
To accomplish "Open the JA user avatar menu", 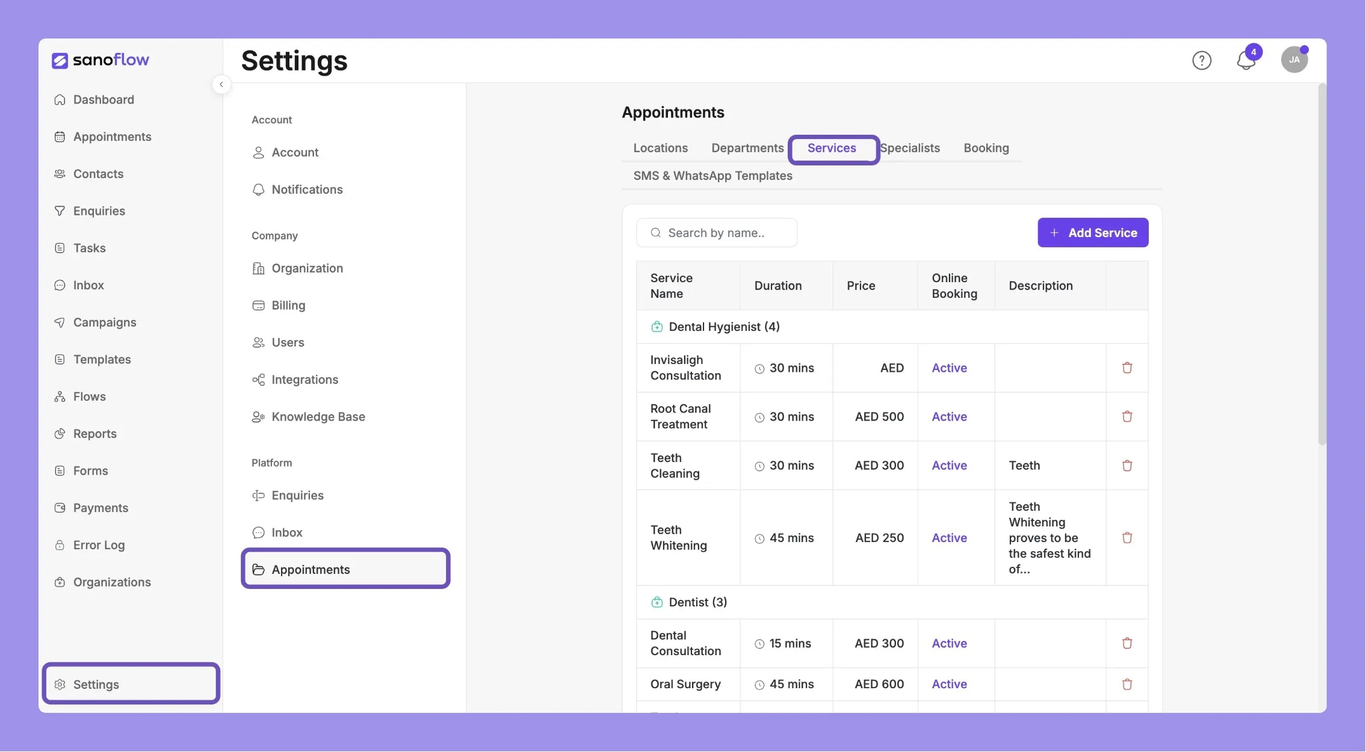I will coord(1294,60).
